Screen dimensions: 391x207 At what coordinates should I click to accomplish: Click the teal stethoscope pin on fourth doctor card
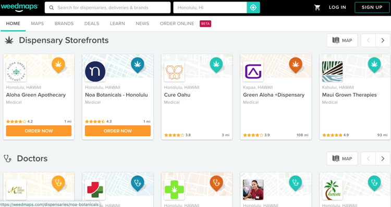click(x=296, y=184)
